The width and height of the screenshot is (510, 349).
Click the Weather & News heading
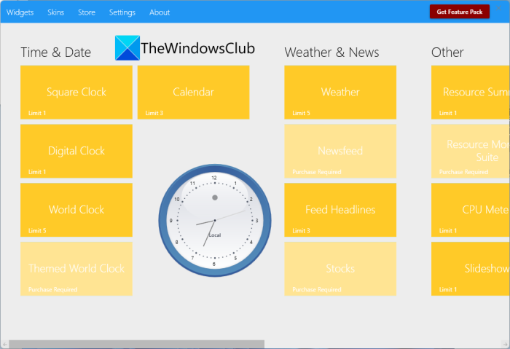coord(331,52)
